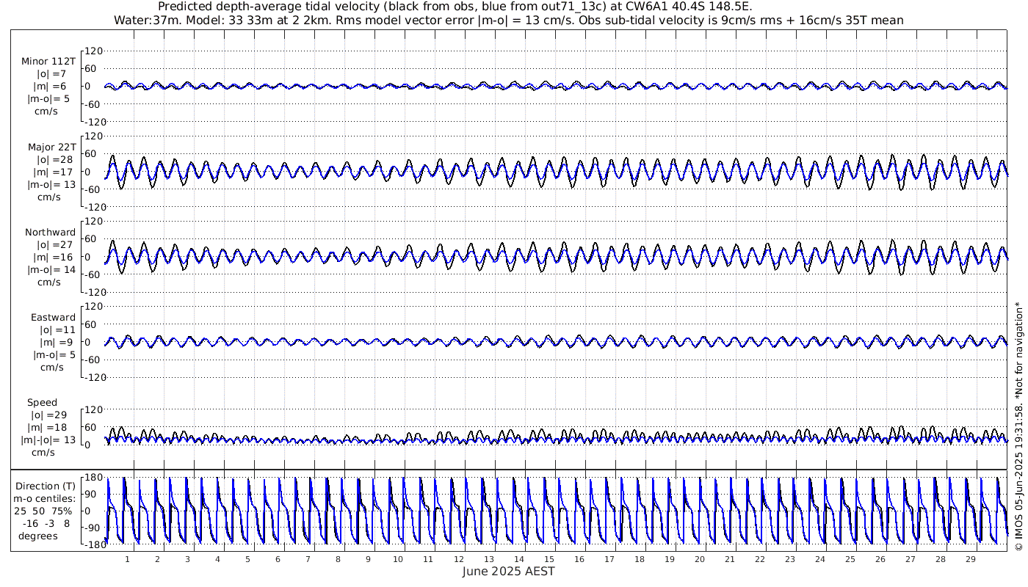Click the day "3" label on the date axis
Screen dimensions: 1028x587
point(187,559)
